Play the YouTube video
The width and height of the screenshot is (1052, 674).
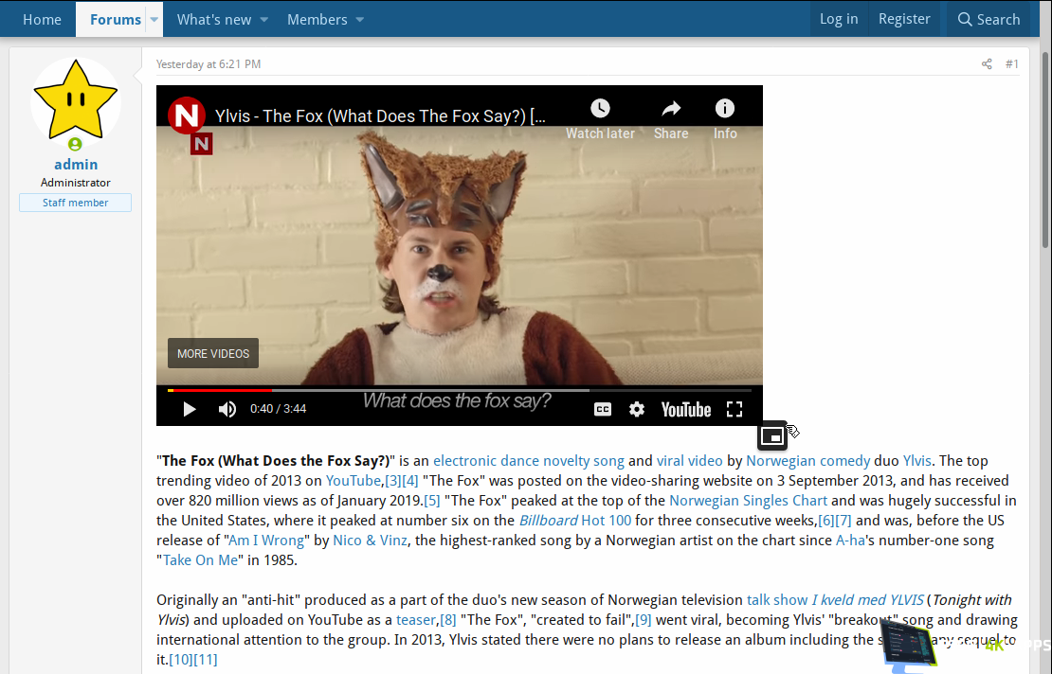pyautogui.click(x=189, y=409)
